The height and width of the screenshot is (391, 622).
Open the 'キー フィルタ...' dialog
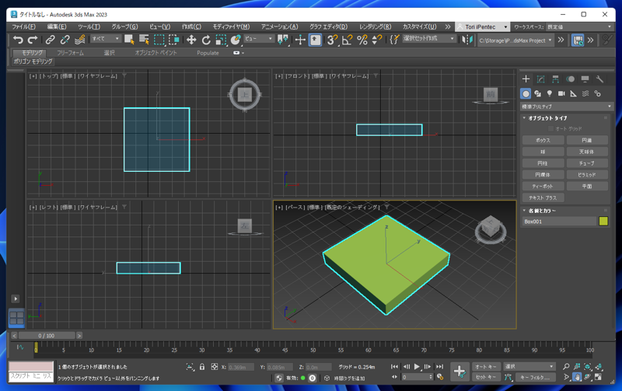(x=537, y=377)
